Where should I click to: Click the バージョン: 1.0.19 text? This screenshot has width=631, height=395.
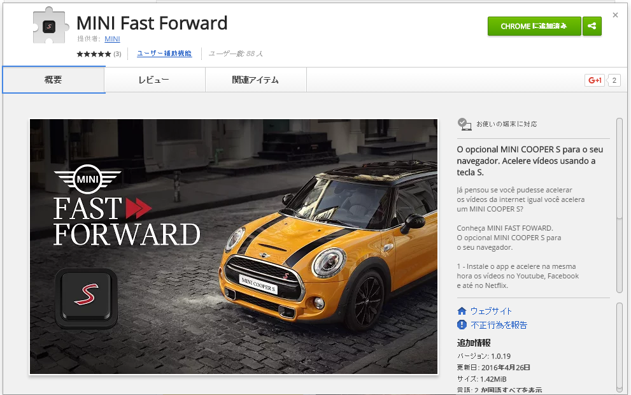(x=484, y=356)
